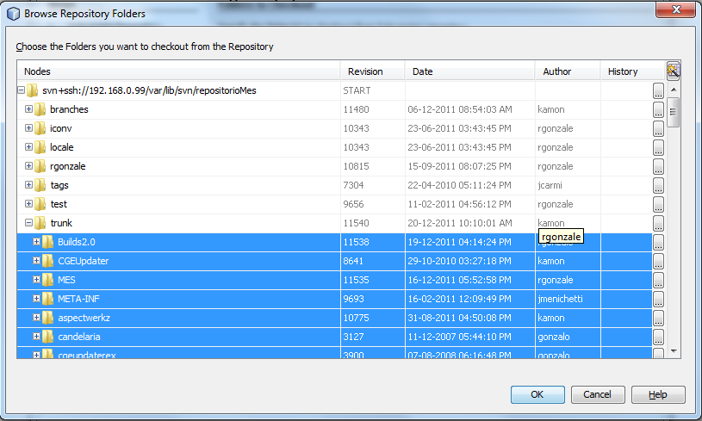Expand the META-INF folder node
The height and width of the screenshot is (421, 702).
[x=36, y=299]
